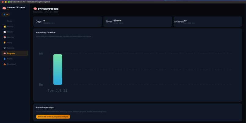Viewport: 246px width, 123px height.
Task: Generate all-time progress analysis
Action: [53, 117]
